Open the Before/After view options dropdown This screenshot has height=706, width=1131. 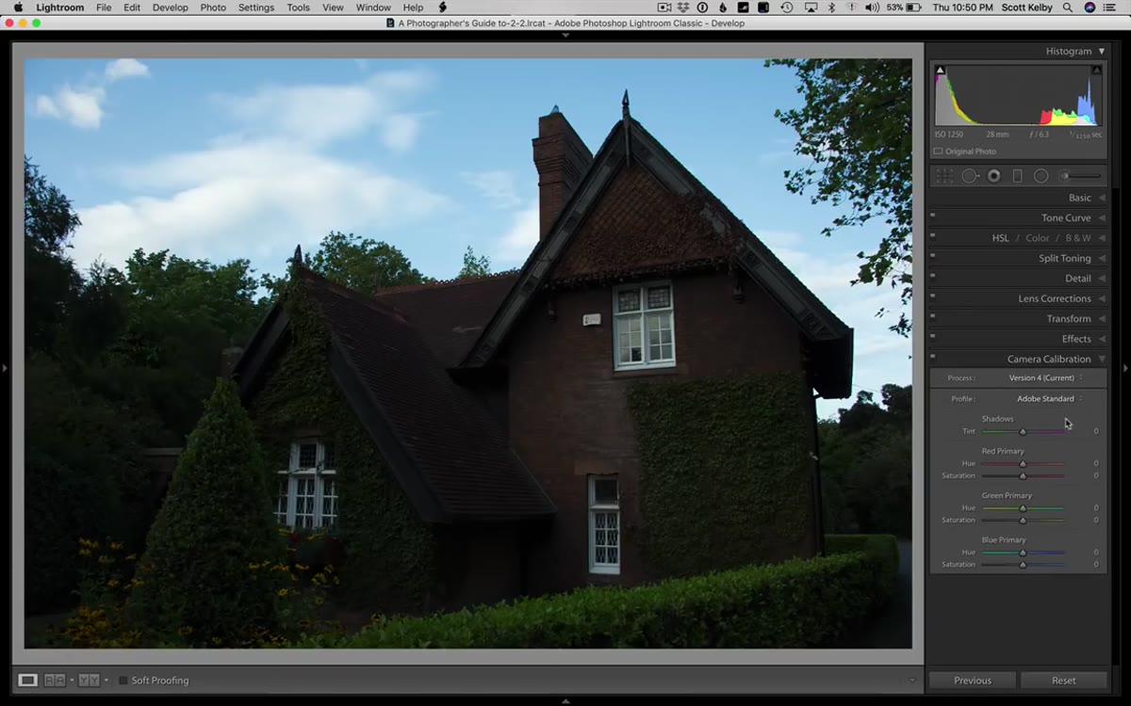pyautogui.click(x=106, y=680)
